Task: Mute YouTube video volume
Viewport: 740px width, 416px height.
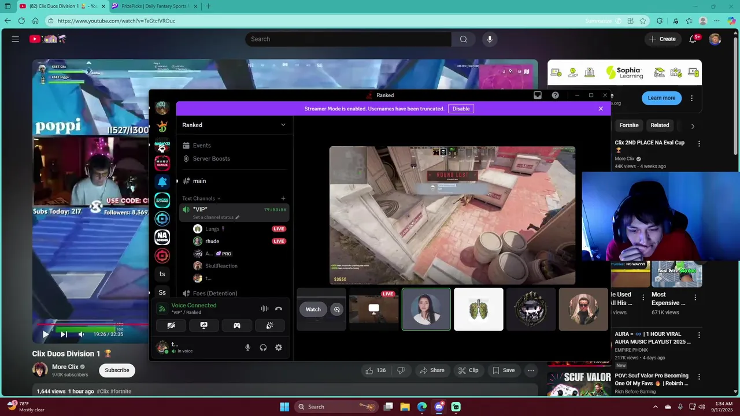Action: 81,334
